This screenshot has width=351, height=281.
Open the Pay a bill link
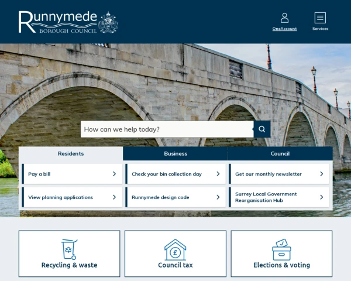pos(72,174)
